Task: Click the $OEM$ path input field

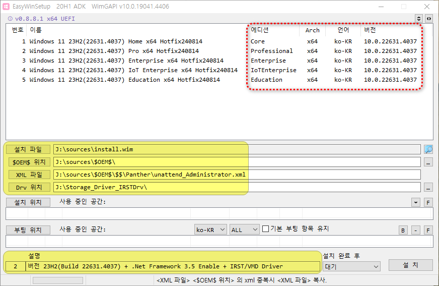Action: (x=237, y=162)
